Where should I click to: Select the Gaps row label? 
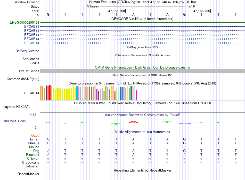click(x=35, y=135)
